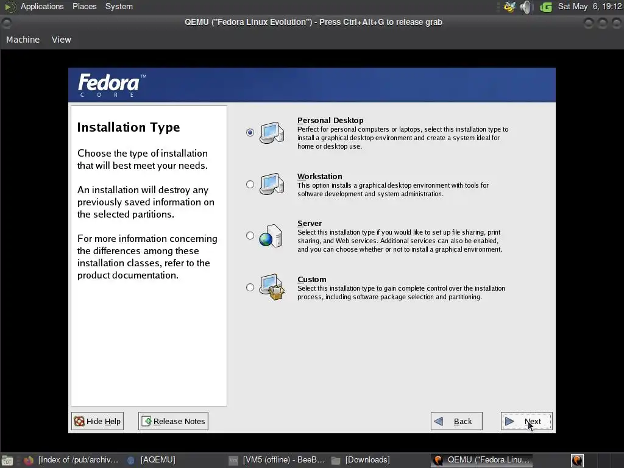Go to the previous step with Back

(x=456, y=421)
